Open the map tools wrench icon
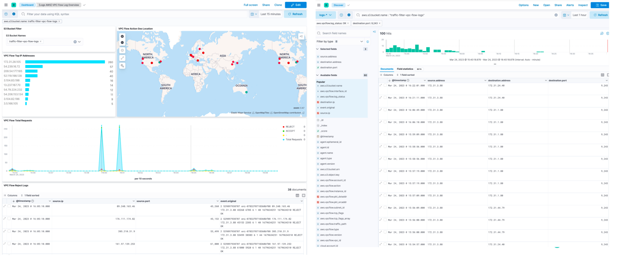618x262 pixels. tap(122, 66)
